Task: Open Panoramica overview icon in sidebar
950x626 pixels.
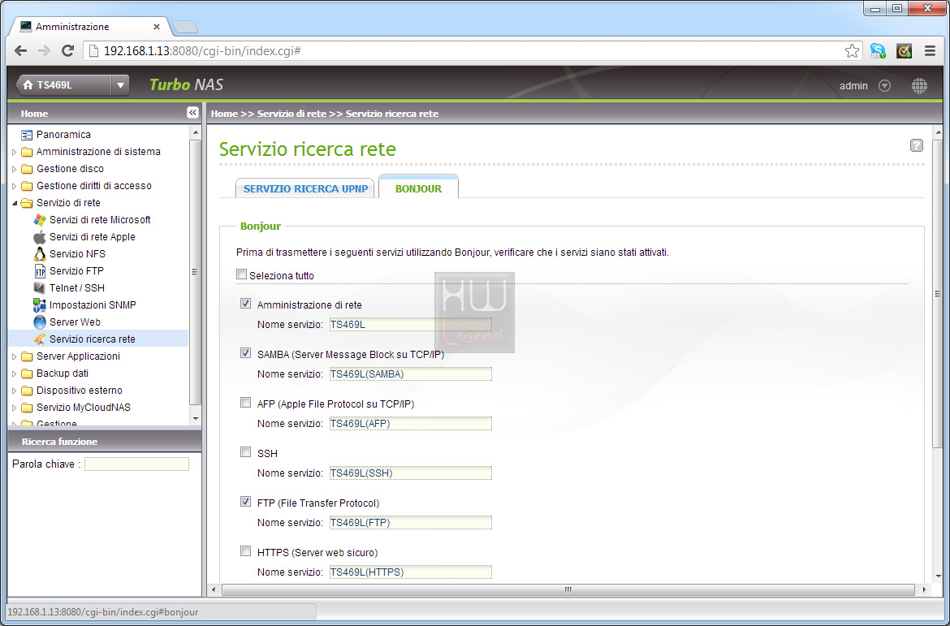Action: [27, 135]
